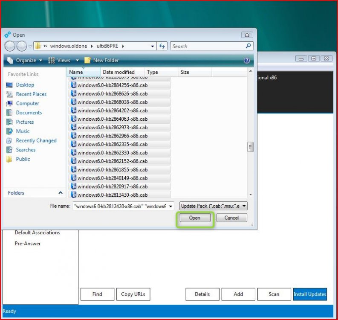338x320 pixels.
Task: Open Searches in Favorite Links
Action: (26, 150)
